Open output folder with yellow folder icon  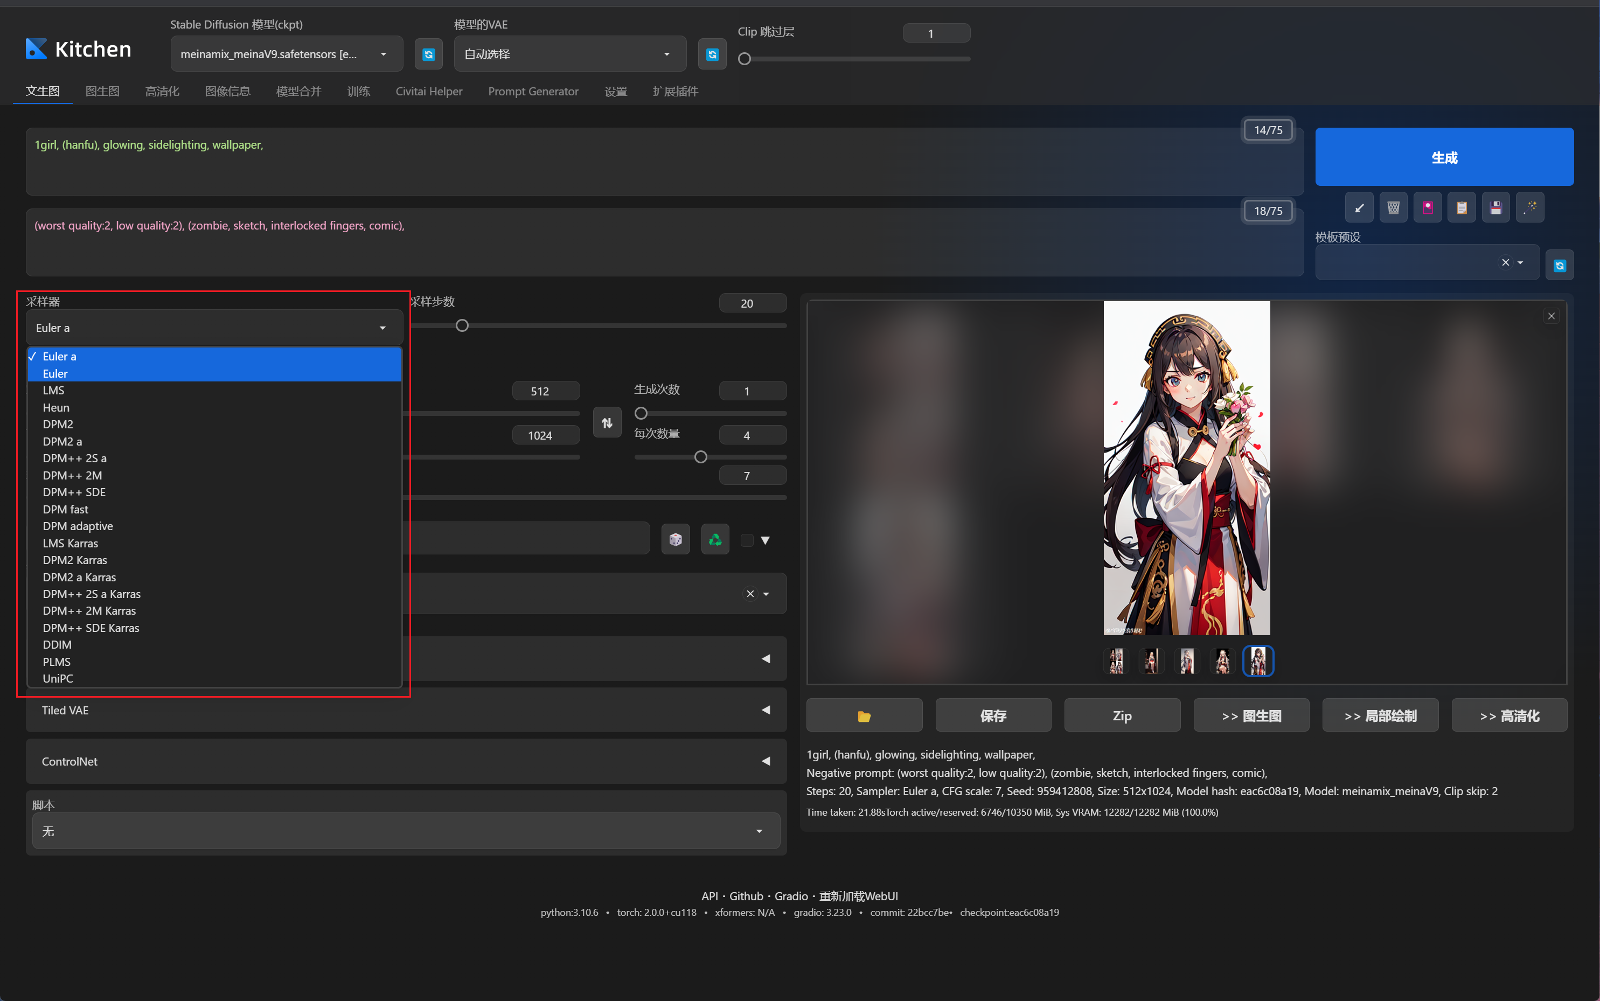point(864,715)
